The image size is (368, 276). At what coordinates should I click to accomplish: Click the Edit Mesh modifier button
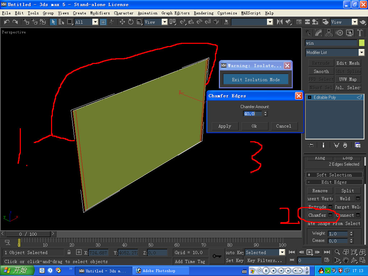coord(348,63)
